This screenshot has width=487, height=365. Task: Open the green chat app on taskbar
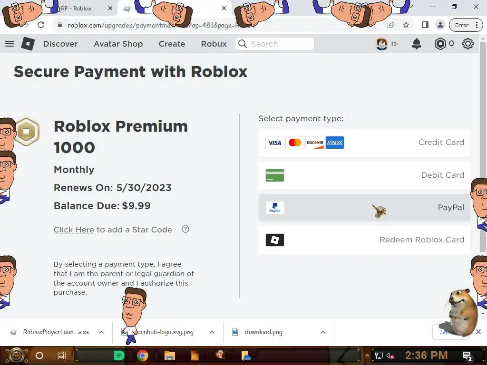pyautogui.click(x=119, y=355)
